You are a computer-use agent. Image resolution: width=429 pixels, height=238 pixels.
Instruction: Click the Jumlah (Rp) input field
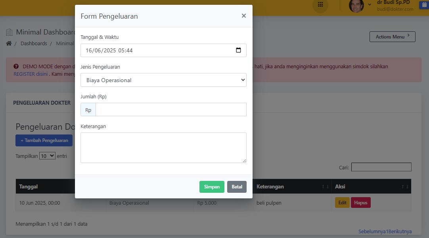point(171,110)
